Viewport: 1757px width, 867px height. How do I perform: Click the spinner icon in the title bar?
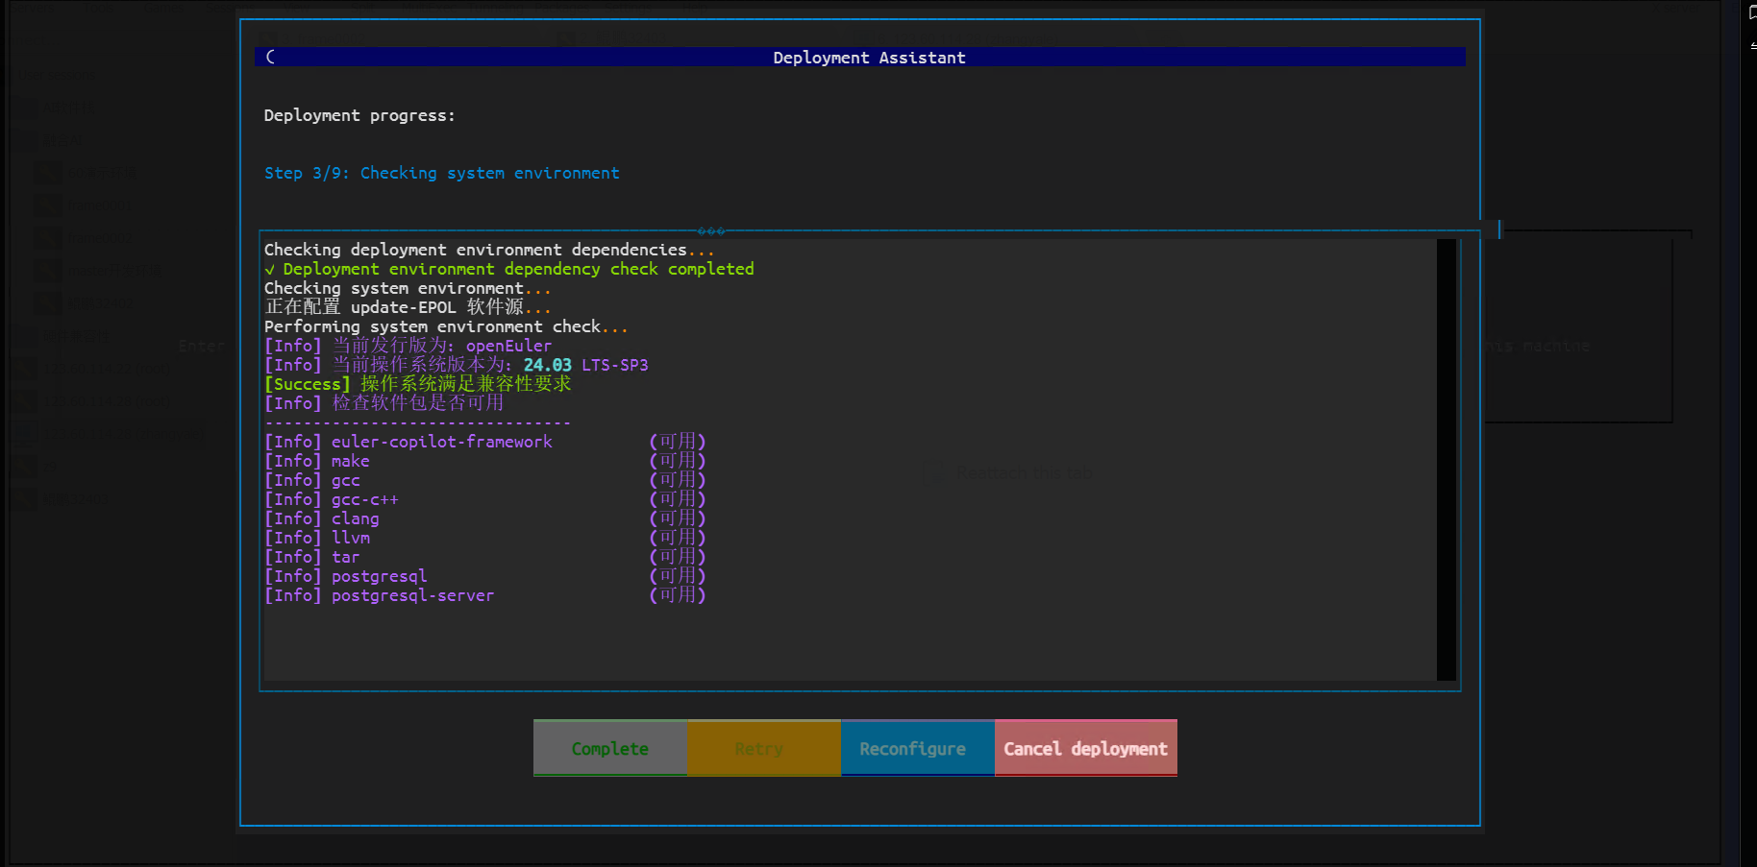pyautogui.click(x=271, y=57)
